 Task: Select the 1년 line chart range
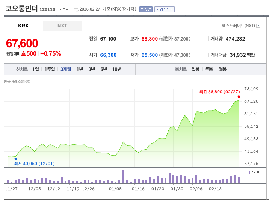(x=80, y=69)
